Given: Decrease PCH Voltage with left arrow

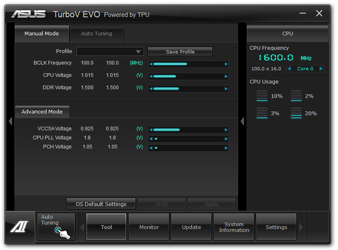Looking at the screenshot, I should pyautogui.click(x=151, y=148).
